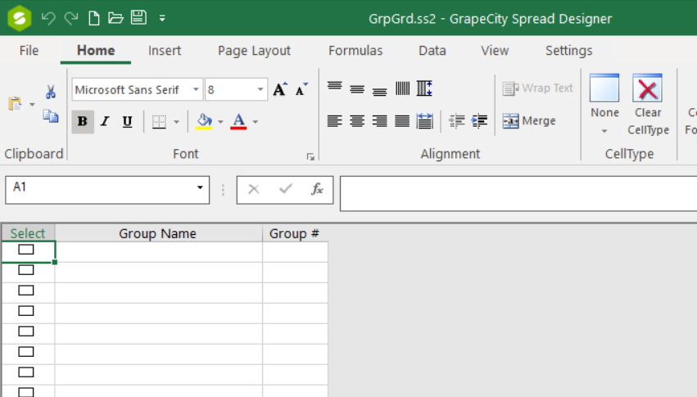Image resolution: width=697 pixels, height=397 pixels.
Task: Switch to the Formulas tab
Action: point(355,51)
